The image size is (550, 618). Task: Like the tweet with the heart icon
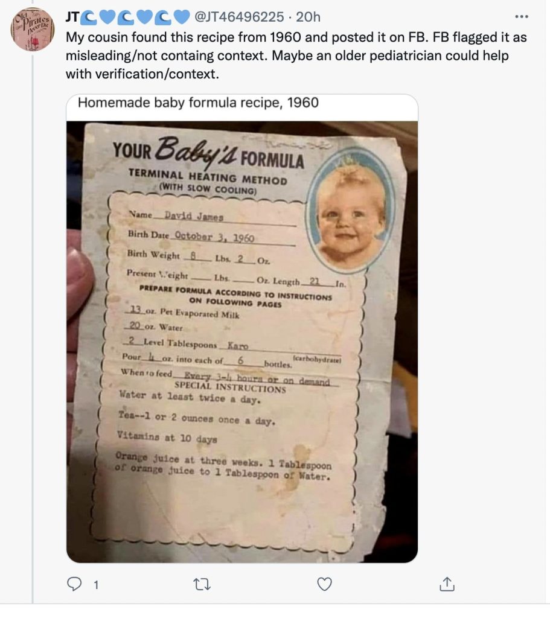click(x=324, y=584)
